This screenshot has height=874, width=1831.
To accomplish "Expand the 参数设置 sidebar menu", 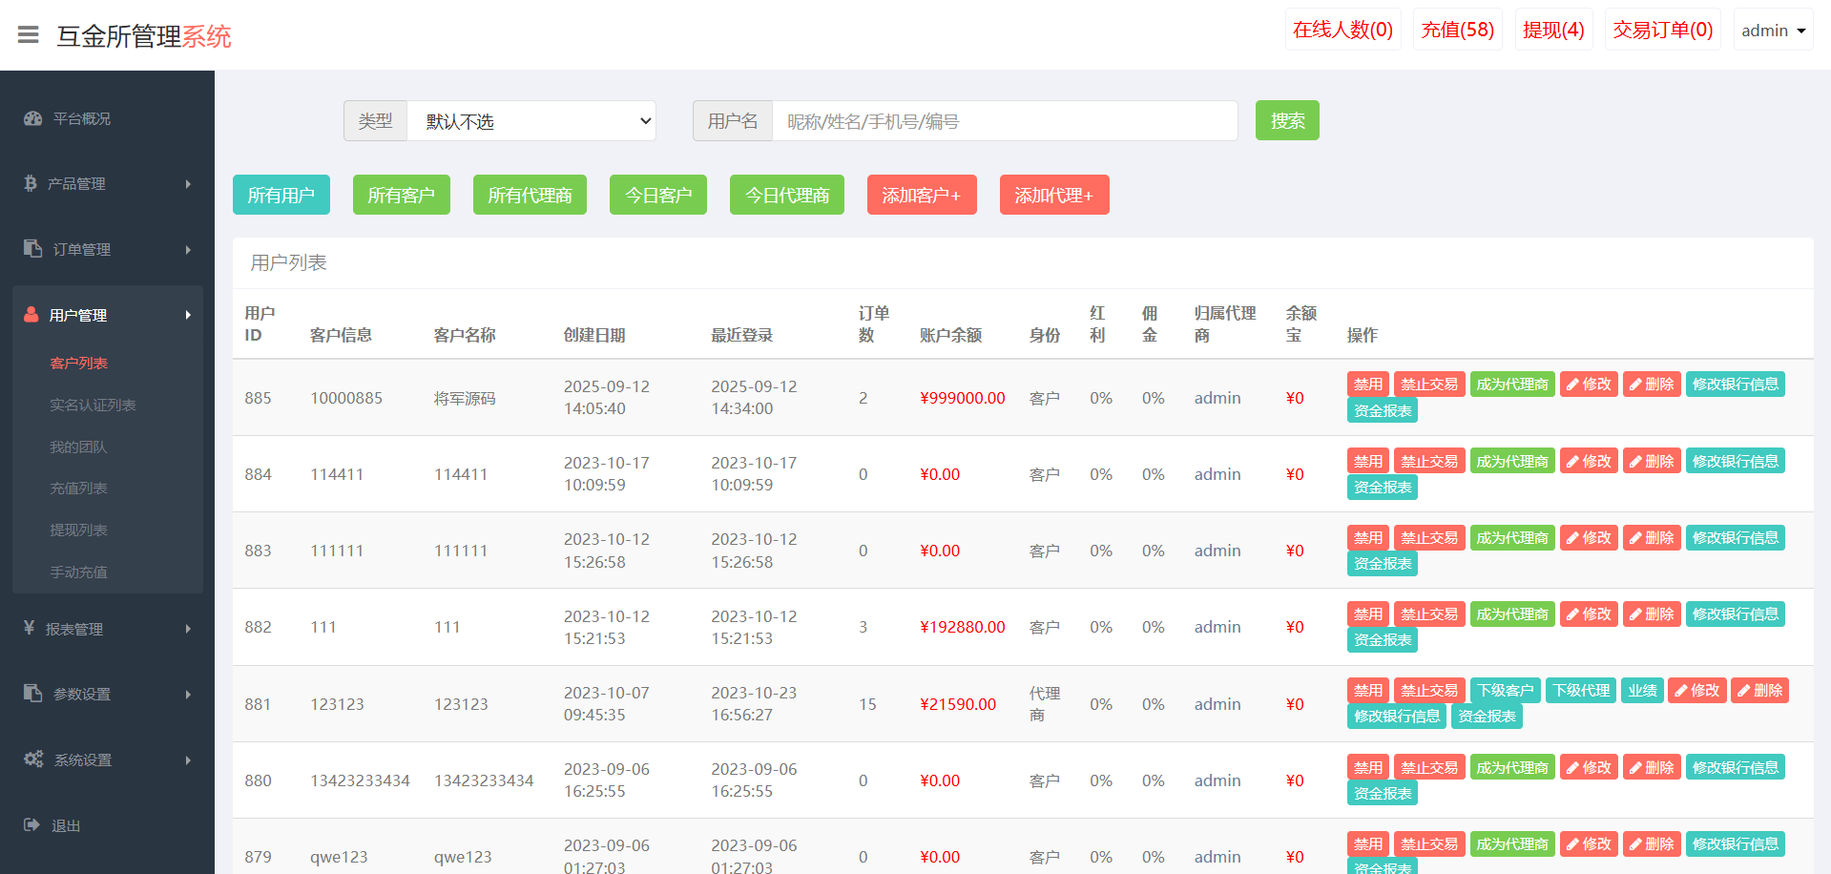I will coord(107,694).
